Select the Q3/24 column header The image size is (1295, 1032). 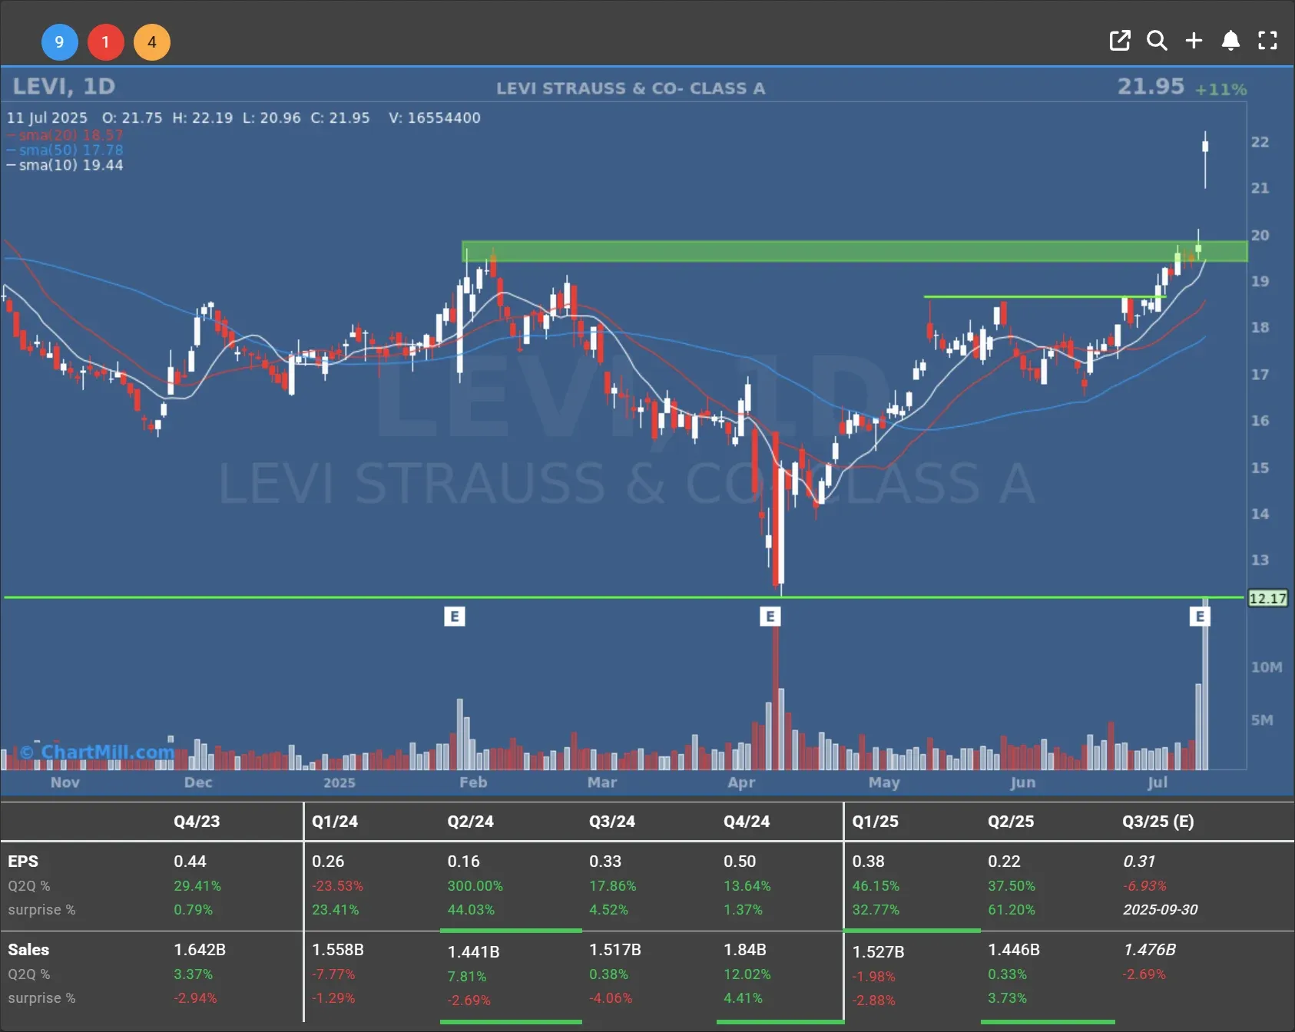pyautogui.click(x=611, y=821)
